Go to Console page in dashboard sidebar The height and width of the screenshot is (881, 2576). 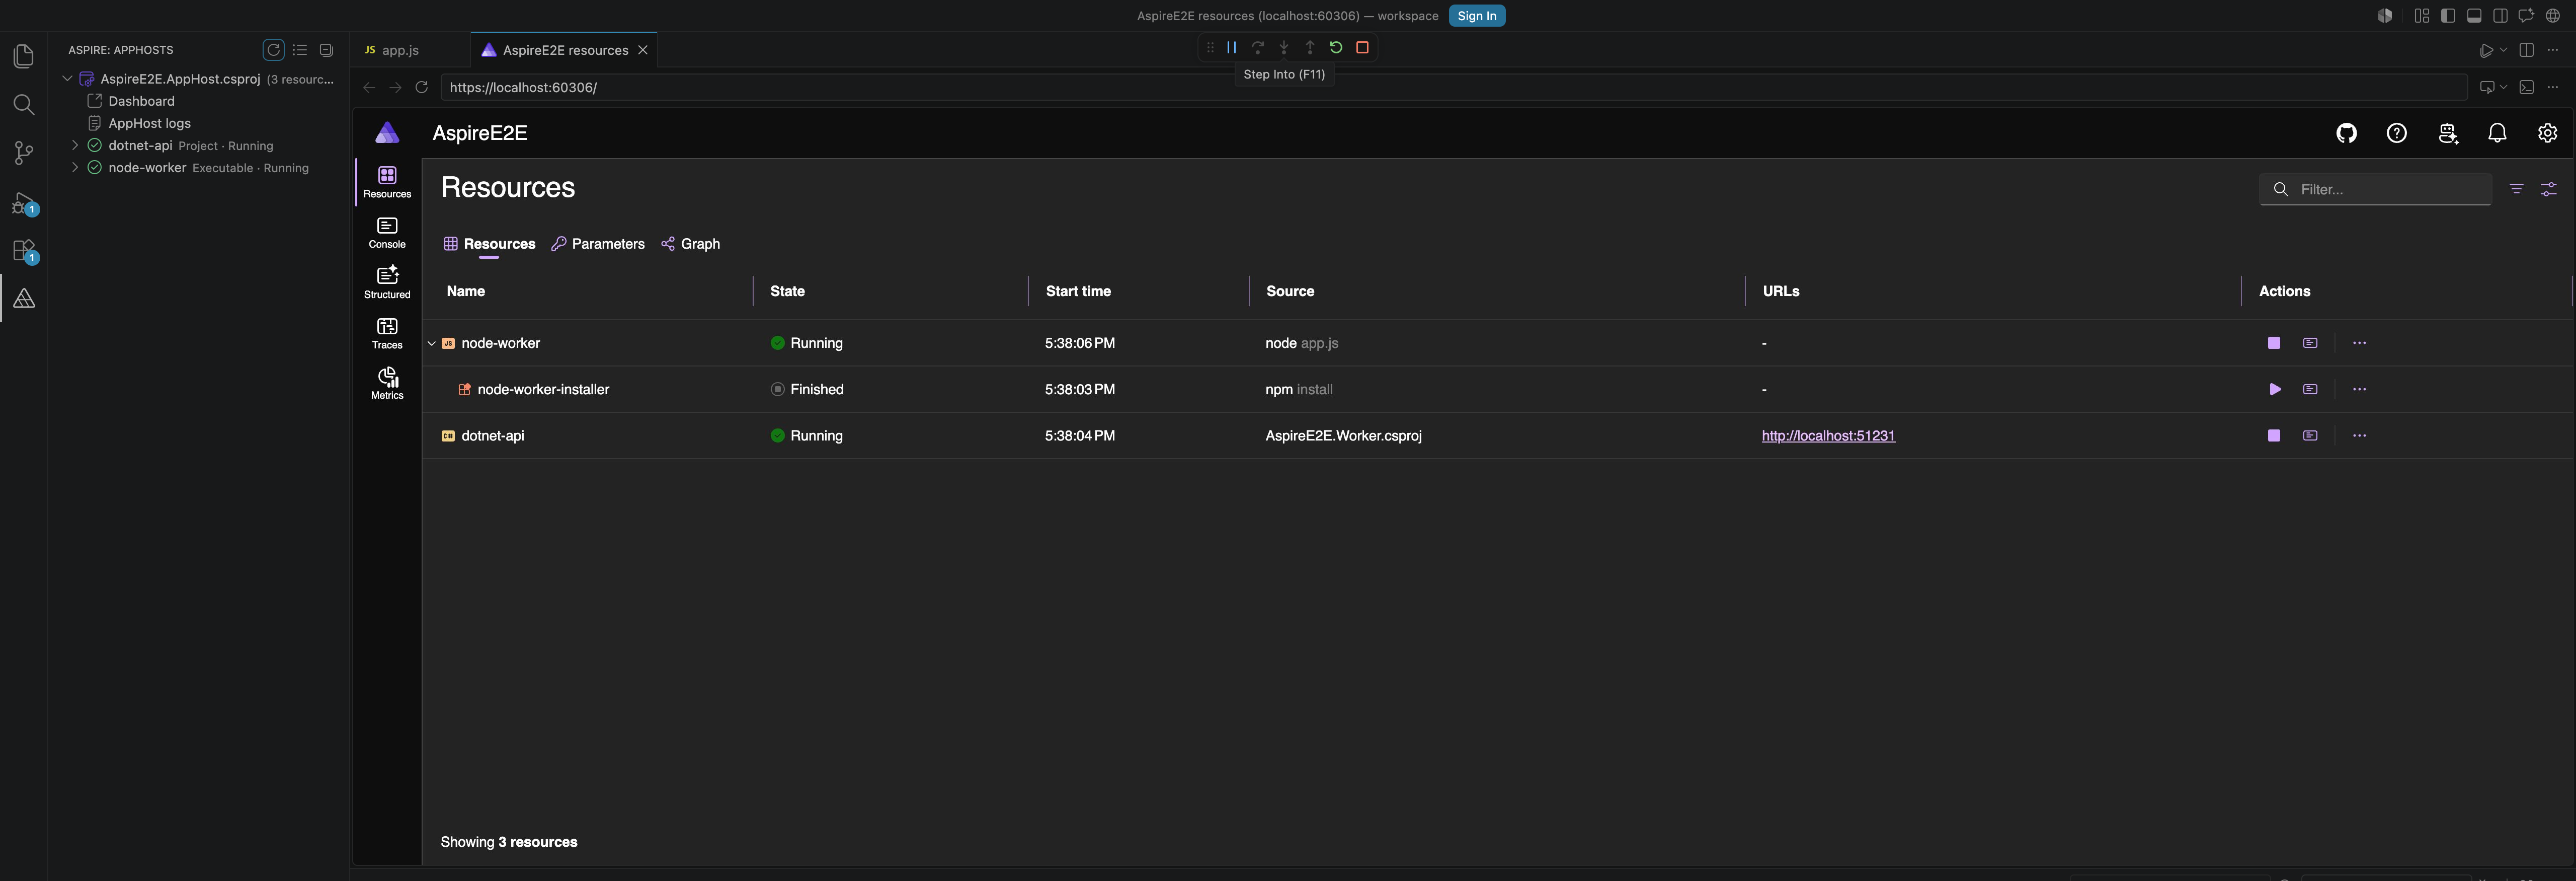tap(387, 233)
